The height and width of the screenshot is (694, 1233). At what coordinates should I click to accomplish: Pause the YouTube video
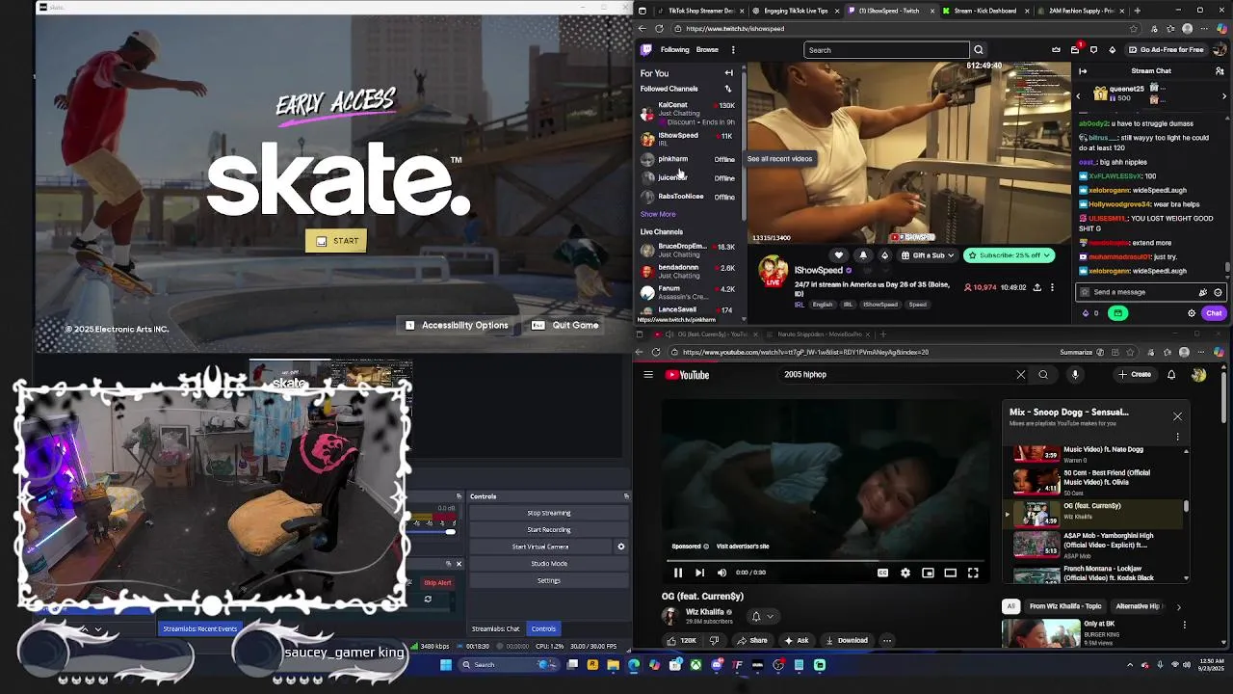(678, 573)
